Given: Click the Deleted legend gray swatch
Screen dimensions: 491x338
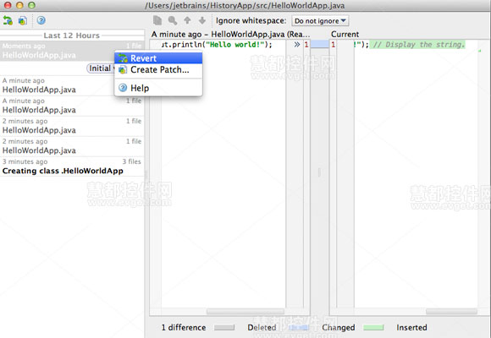Looking at the screenshot, I should [x=224, y=328].
